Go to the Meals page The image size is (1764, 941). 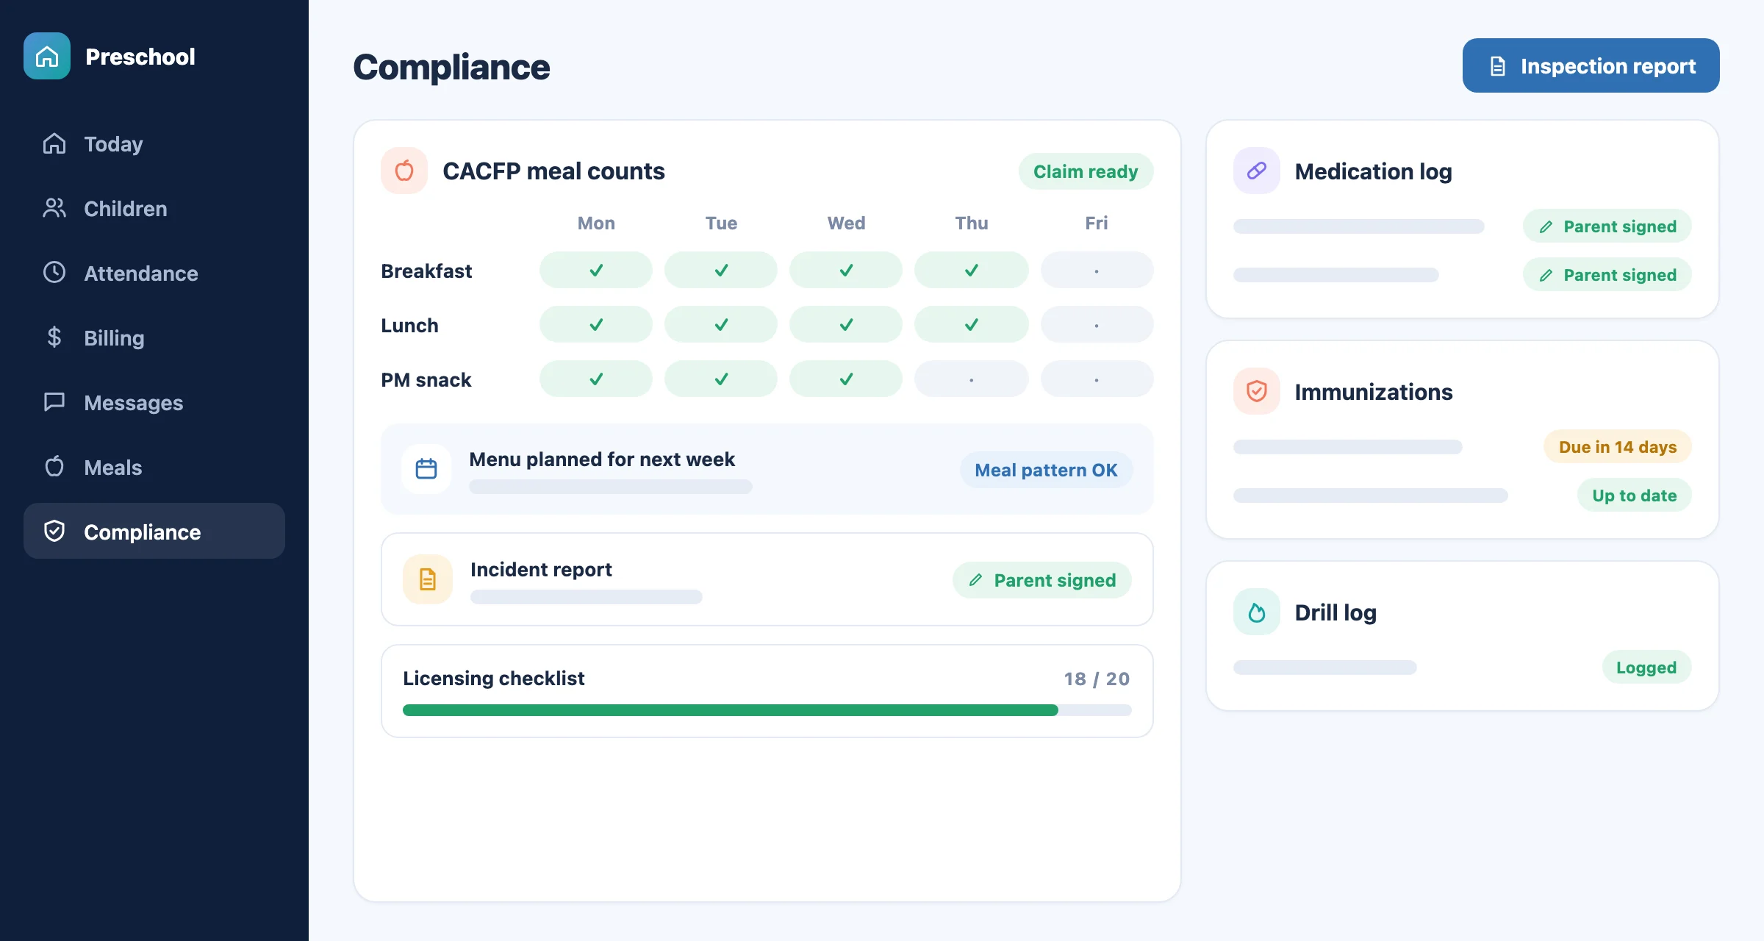154,468
